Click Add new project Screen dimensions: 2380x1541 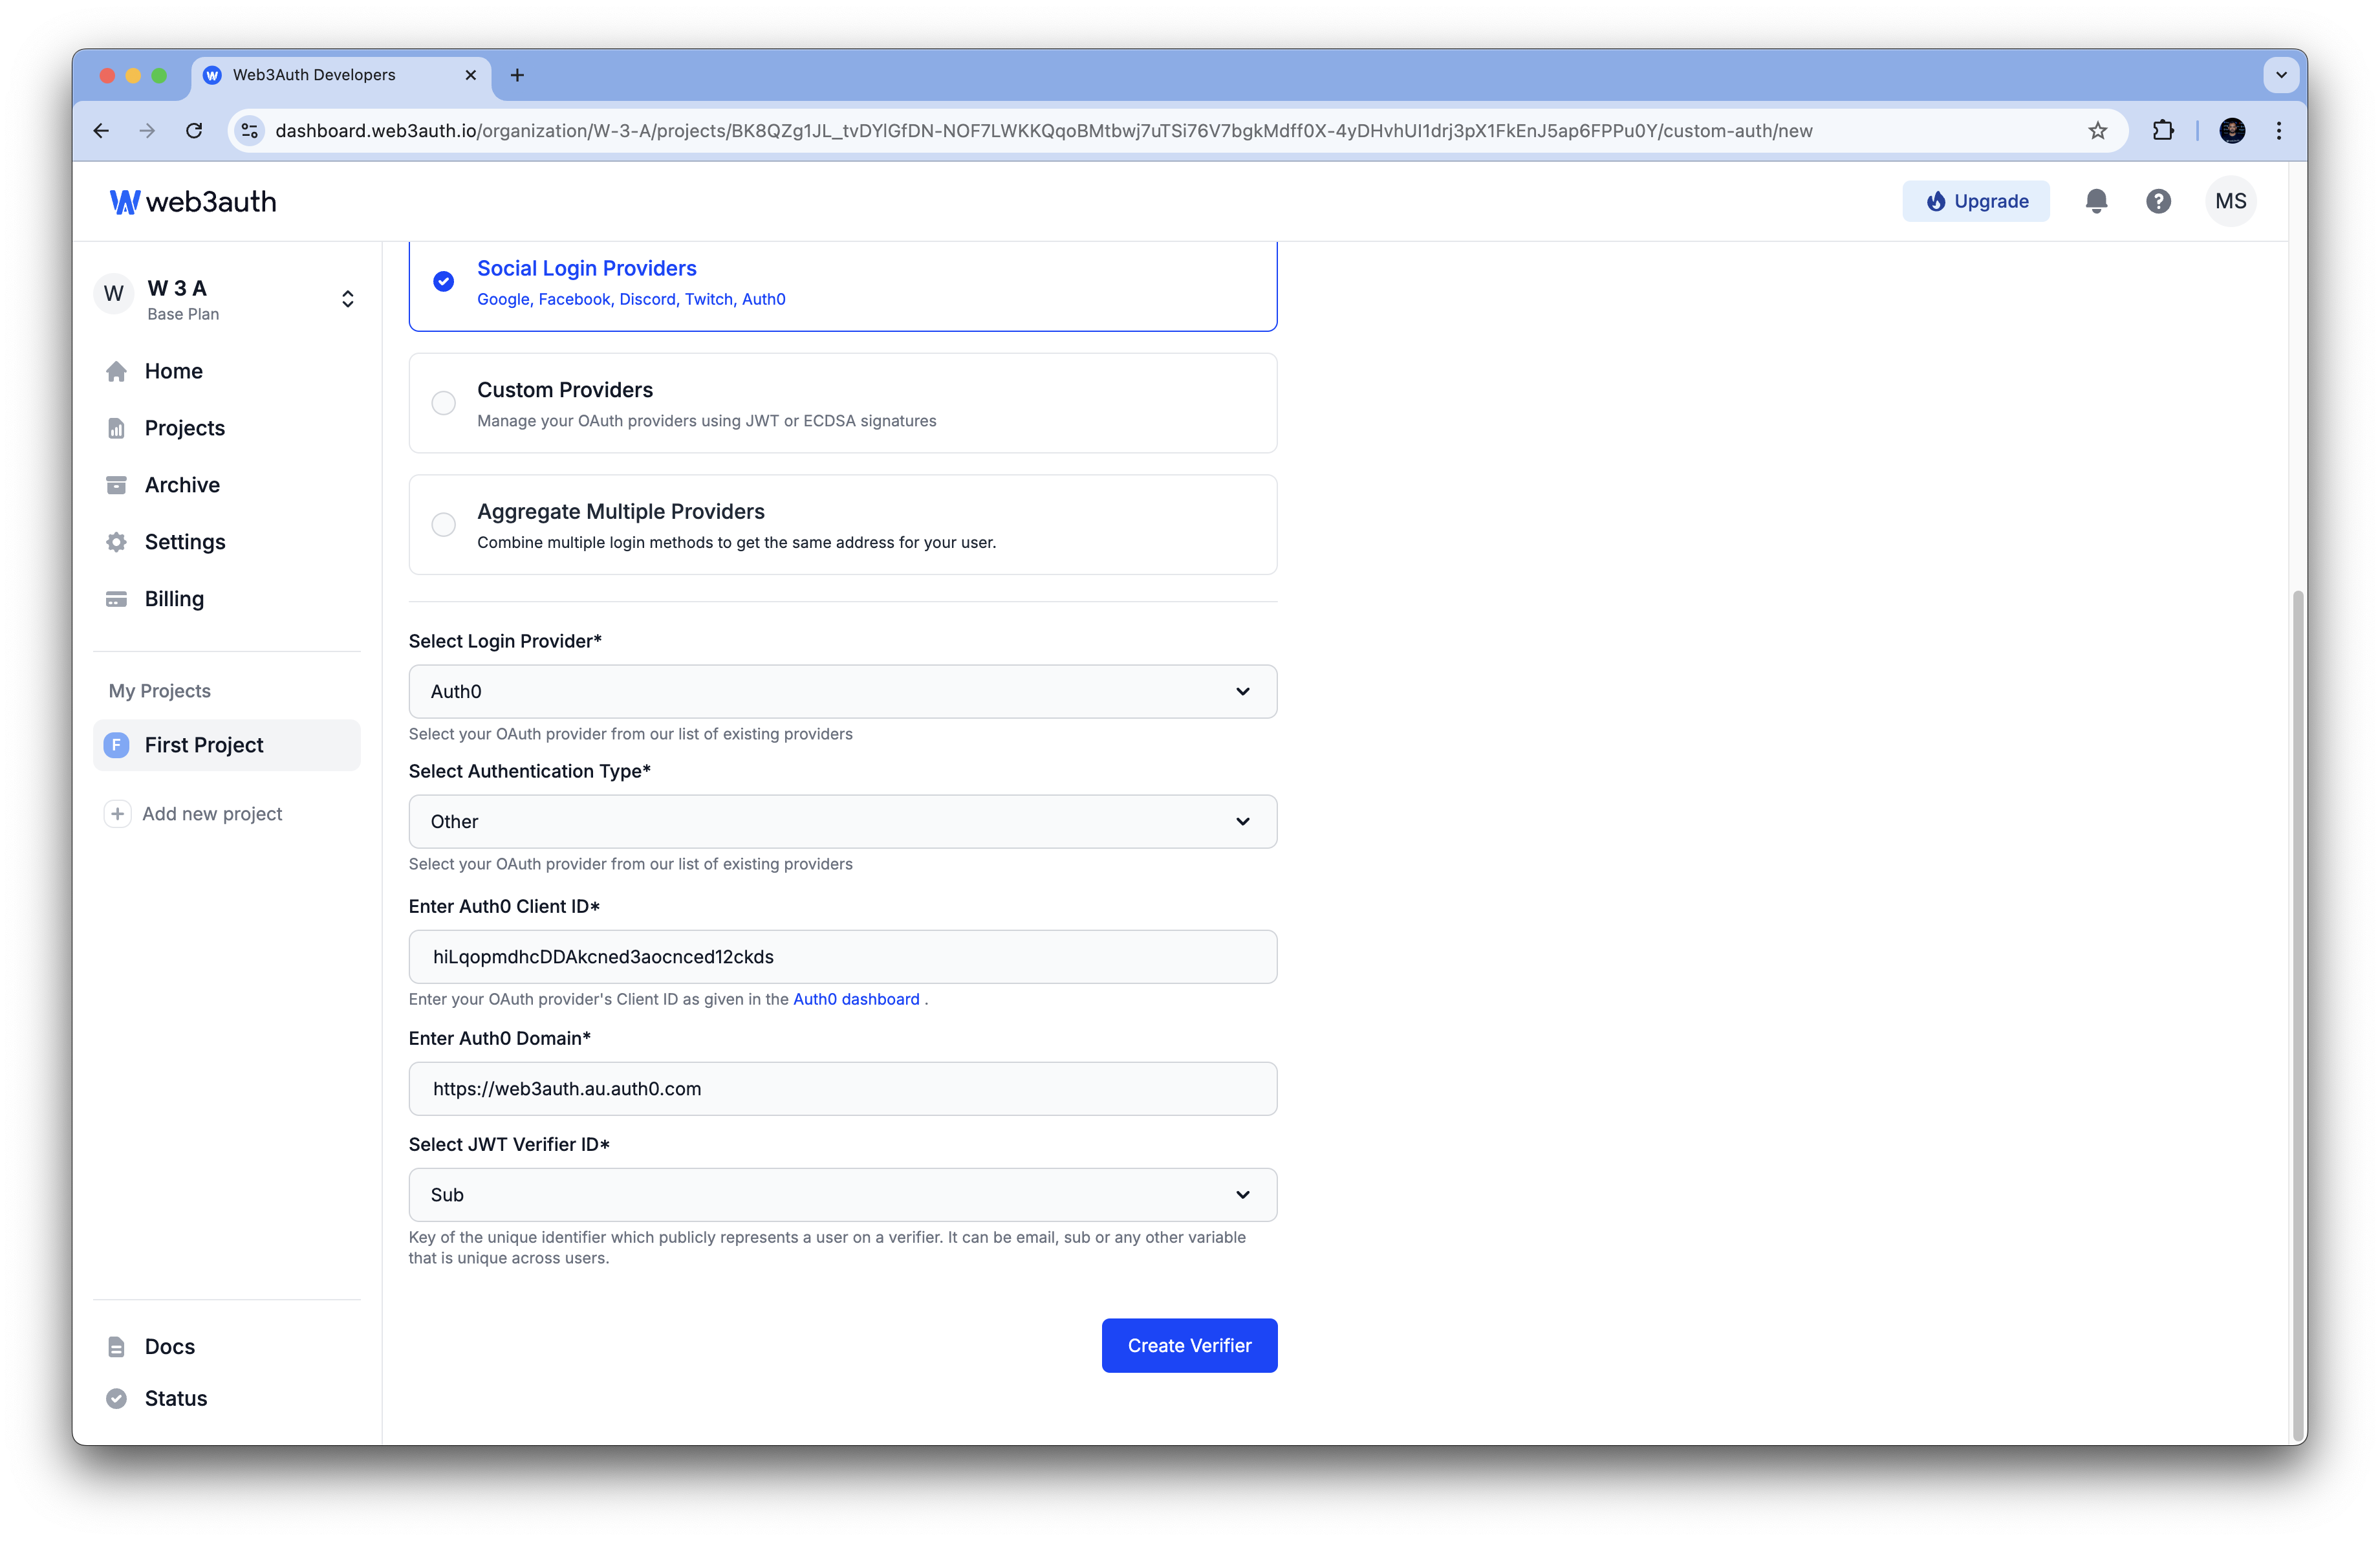point(212,814)
